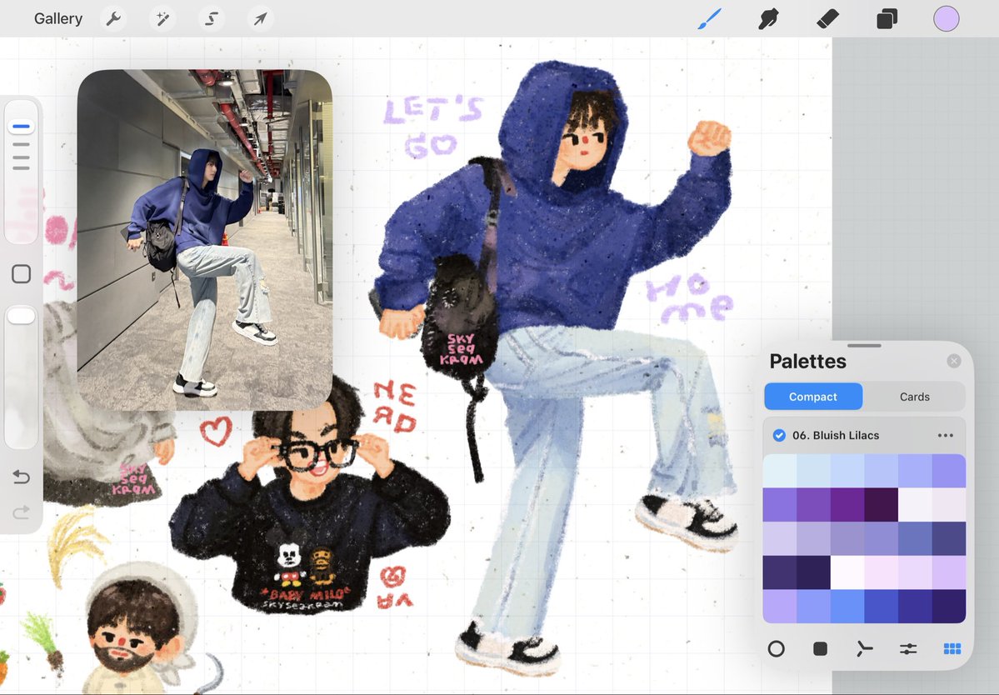Click the Palettes panel drag handle

864,346
